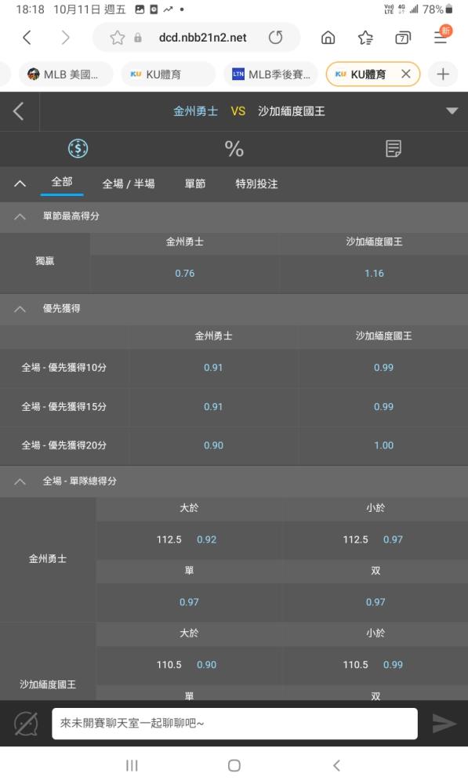Image resolution: width=468 pixels, height=784 pixels.
Task: Bookmark the page with the address bar star
Action: click(x=118, y=38)
